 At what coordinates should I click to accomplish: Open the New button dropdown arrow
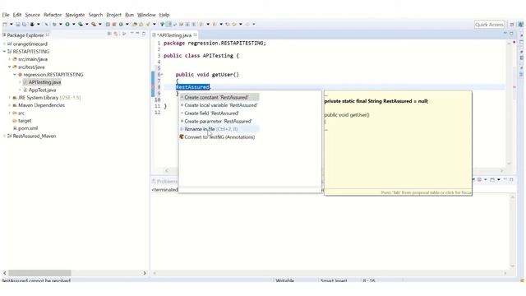[11, 24]
